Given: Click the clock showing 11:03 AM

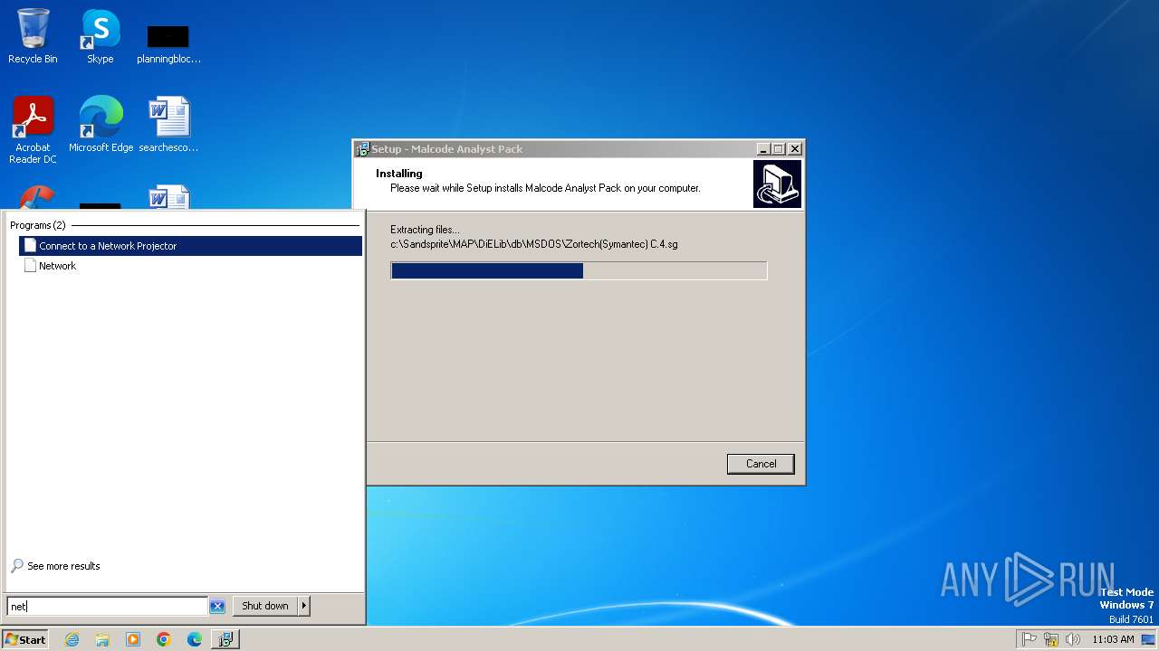Looking at the screenshot, I should click(1113, 639).
